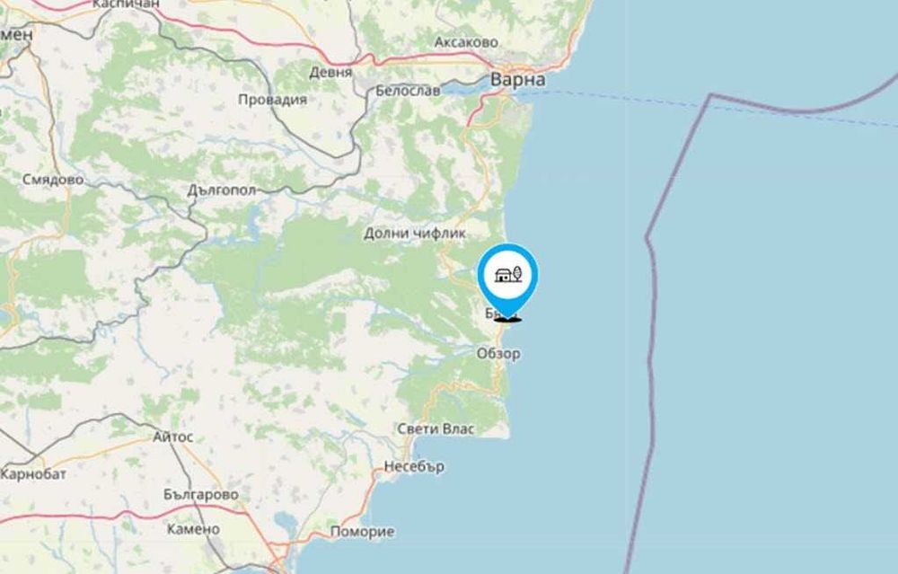Select the Айтос town label
This screenshot has width=898, height=574.
pos(173,437)
